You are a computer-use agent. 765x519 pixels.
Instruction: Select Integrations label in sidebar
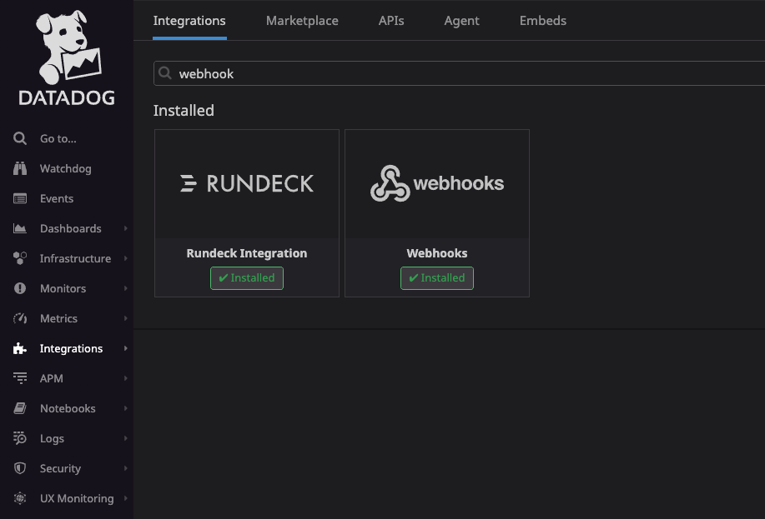pos(71,348)
